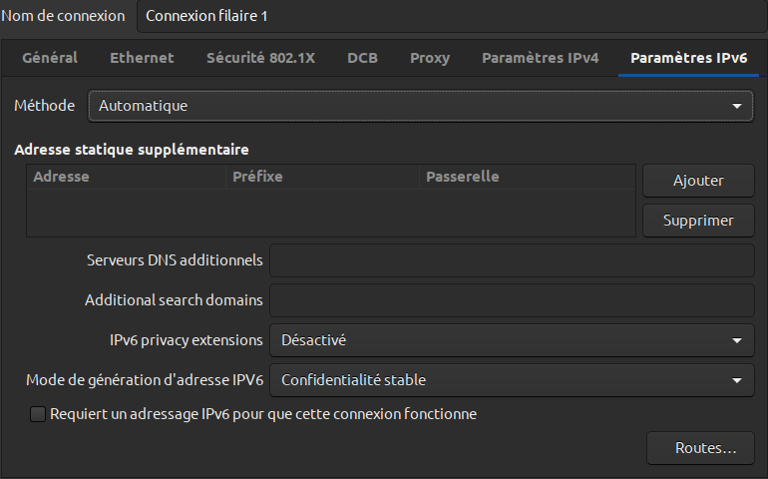Click the Additional search domains field
Screen dimensions: 768x479
(512, 300)
